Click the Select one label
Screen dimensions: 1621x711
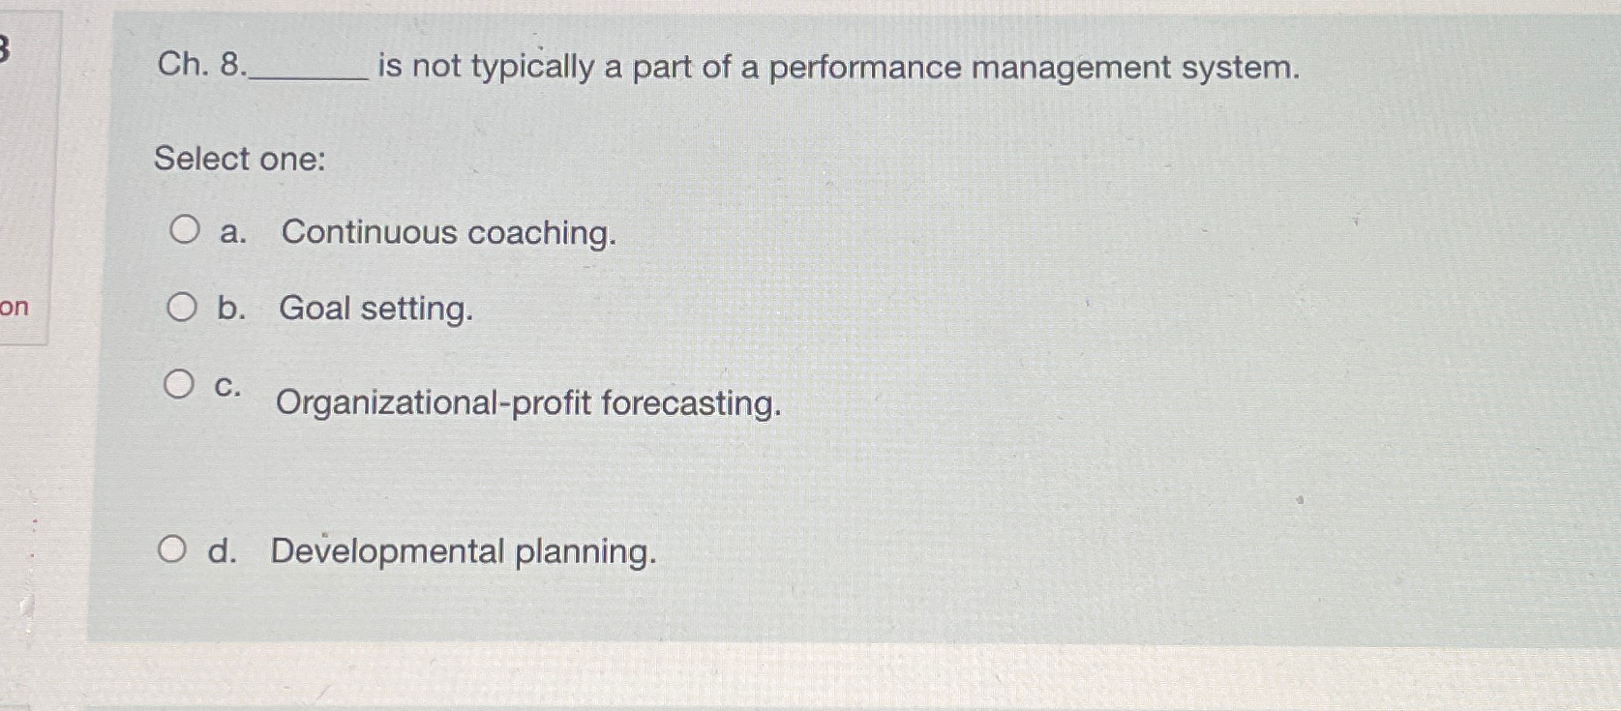[240, 158]
